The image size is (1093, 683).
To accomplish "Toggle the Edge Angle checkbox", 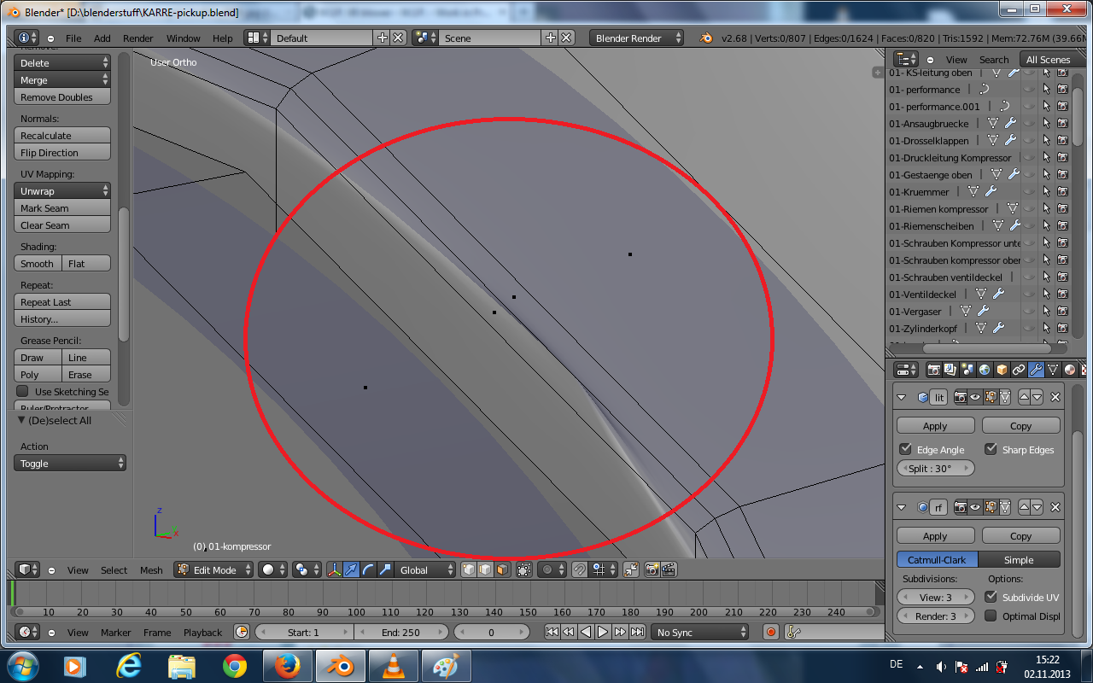I will point(906,449).
